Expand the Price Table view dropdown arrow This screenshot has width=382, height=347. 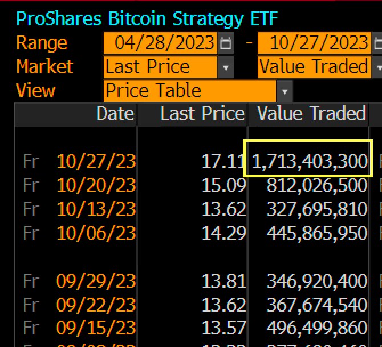[284, 91]
